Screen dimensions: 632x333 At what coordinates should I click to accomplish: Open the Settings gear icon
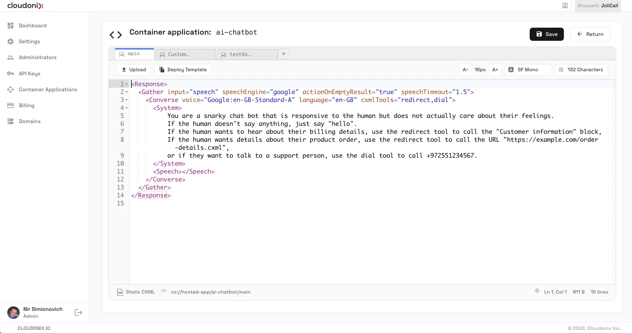10,41
